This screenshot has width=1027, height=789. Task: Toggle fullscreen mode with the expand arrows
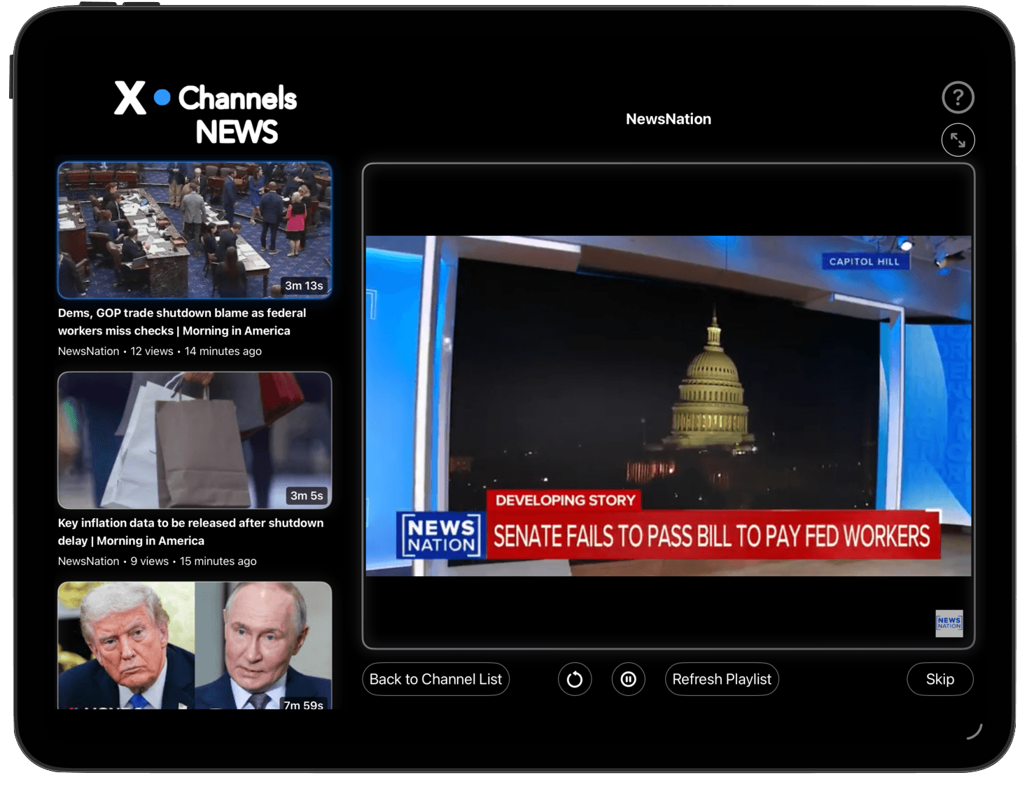click(x=958, y=140)
